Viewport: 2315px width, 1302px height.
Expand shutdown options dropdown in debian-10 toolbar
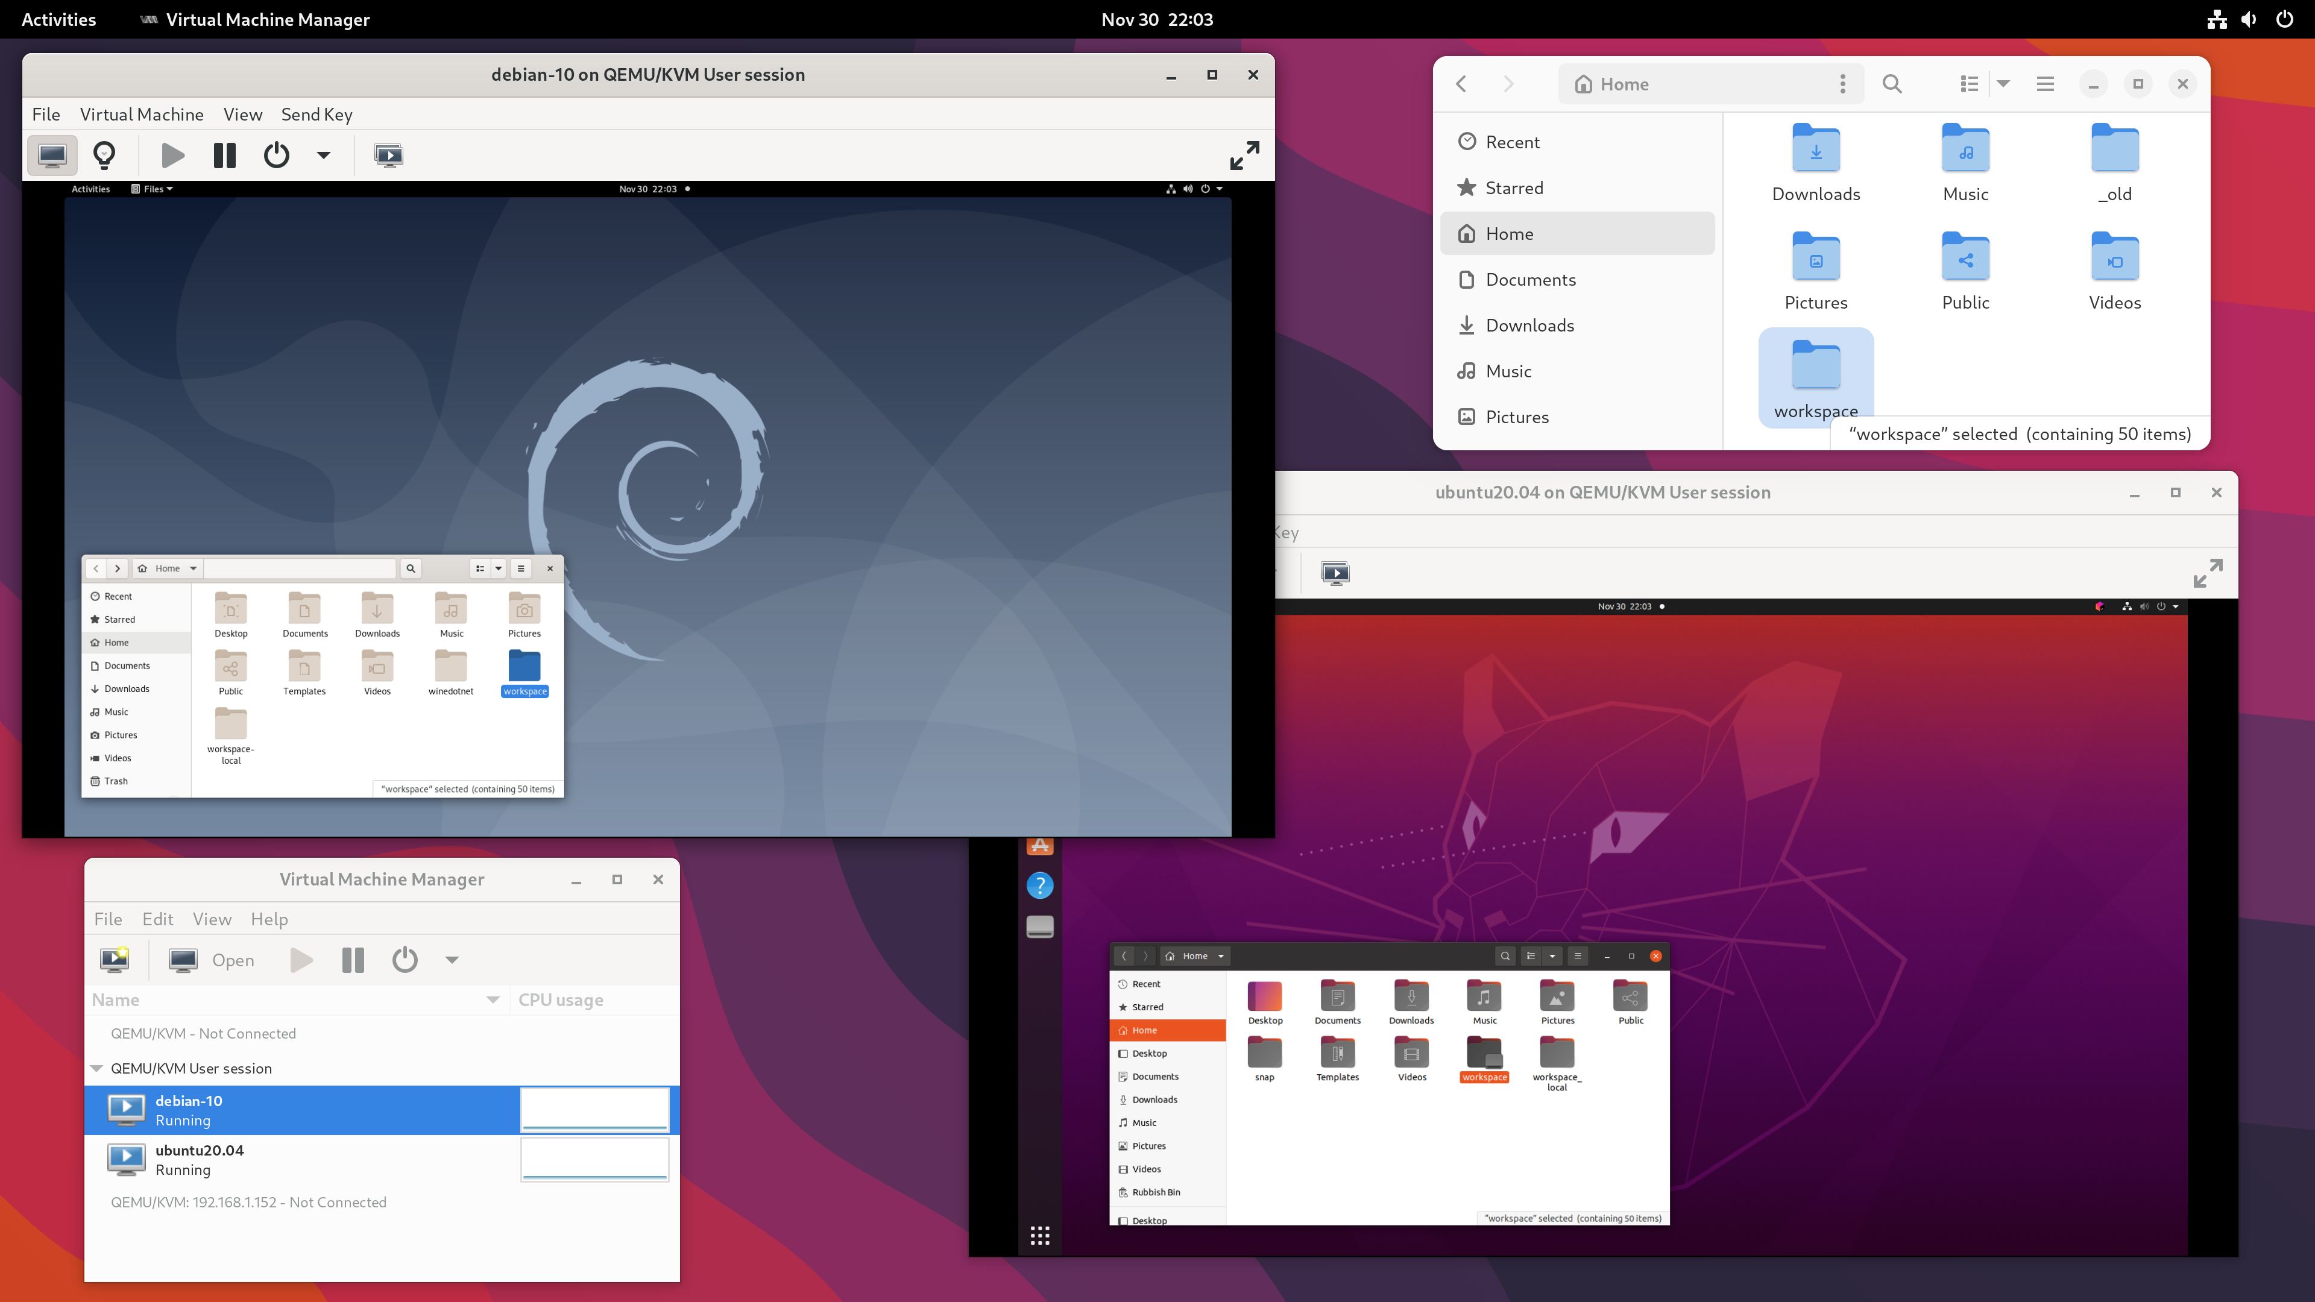coord(324,156)
